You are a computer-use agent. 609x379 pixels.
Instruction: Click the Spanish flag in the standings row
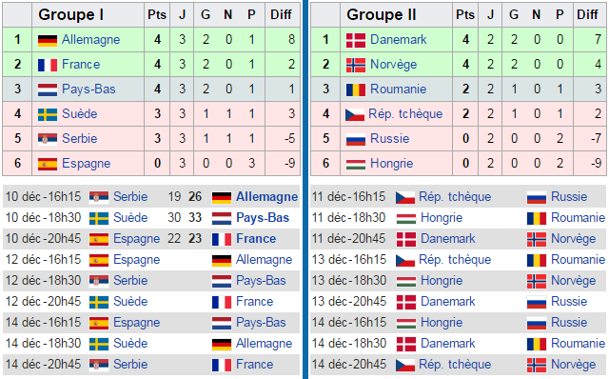48,164
